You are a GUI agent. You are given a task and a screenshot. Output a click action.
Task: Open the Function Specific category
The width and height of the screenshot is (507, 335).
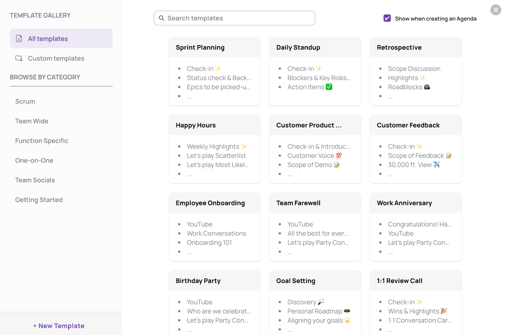[x=42, y=141]
